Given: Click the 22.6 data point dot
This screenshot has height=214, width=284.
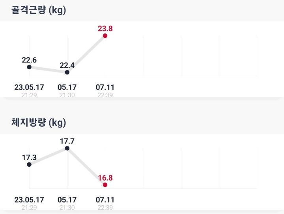Looking at the screenshot, I should click(x=29, y=67).
